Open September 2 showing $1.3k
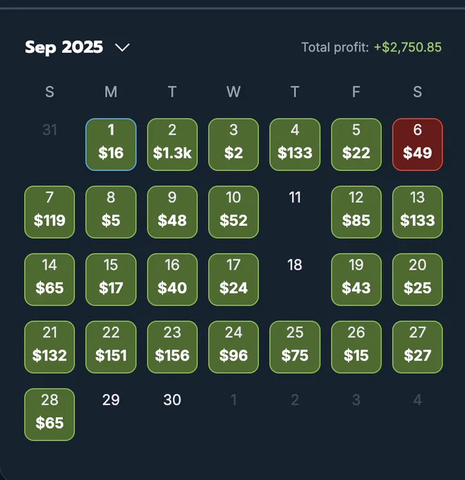Viewport: 465px width, 480px height. (172, 145)
